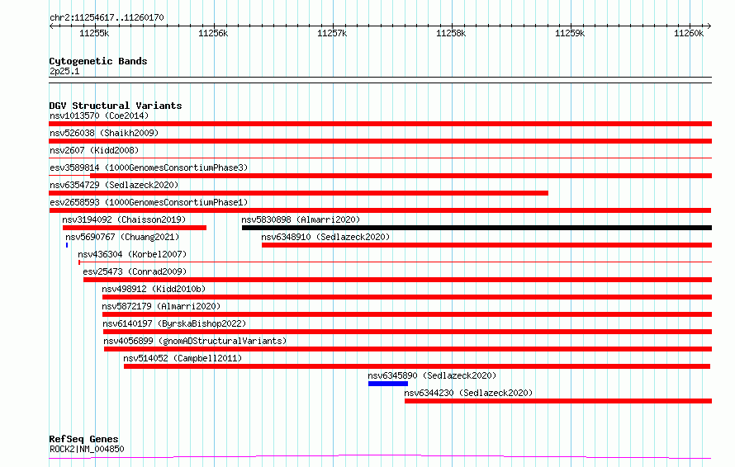Click the 11258k ruler tick label
735x467 pixels.
(x=451, y=33)
